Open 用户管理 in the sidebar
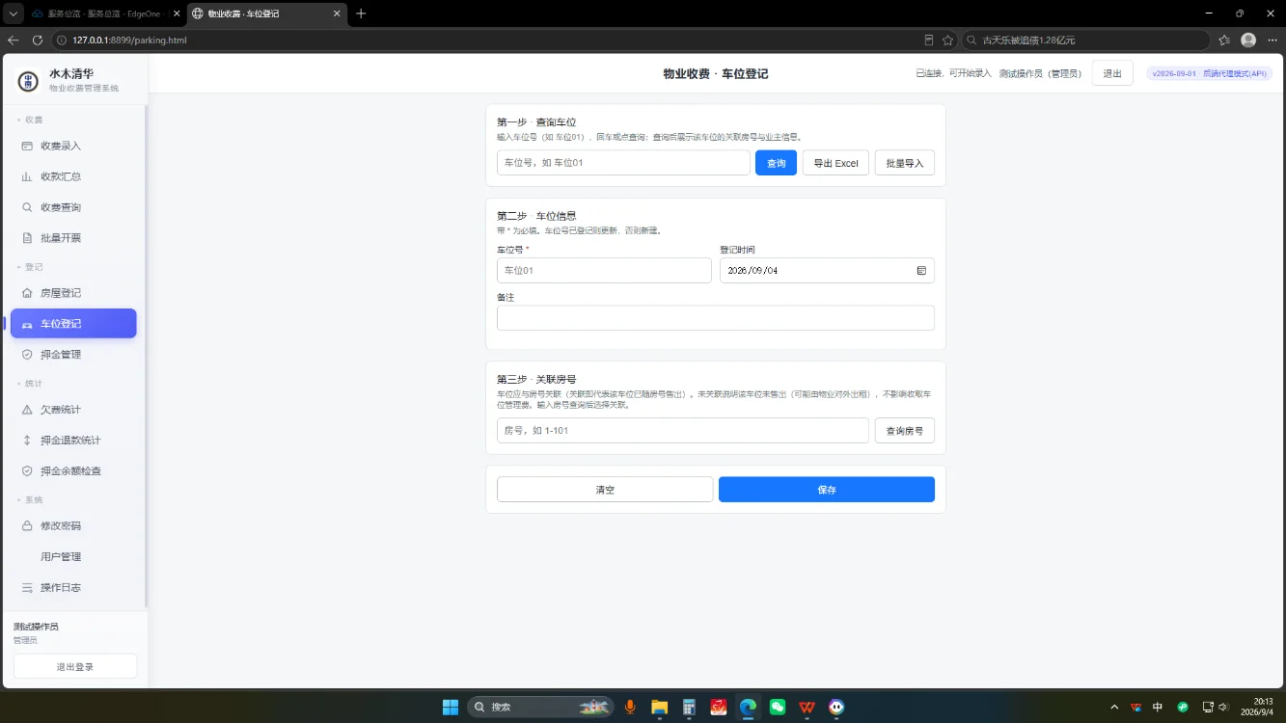 73,557
